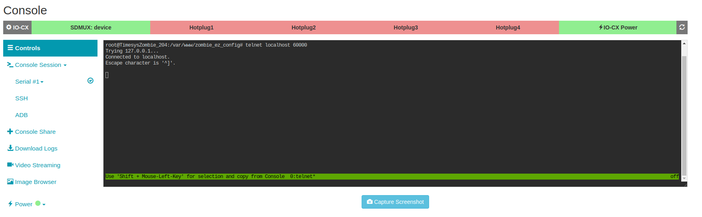
Task: Open the SSH console link
Action: [22, 98]
